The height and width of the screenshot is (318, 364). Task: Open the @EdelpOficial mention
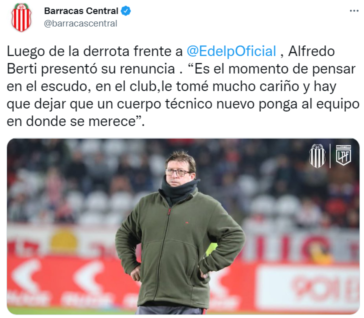click(x=231, y=51)
